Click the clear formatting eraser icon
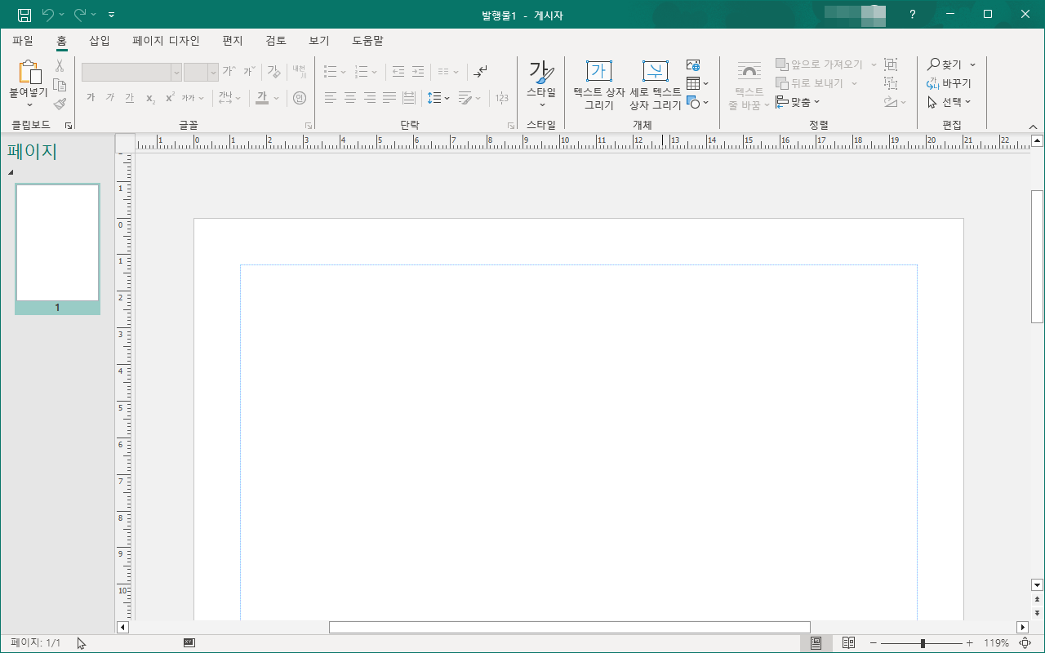The height and width of the screenshot is (653, 1045). 274,71
